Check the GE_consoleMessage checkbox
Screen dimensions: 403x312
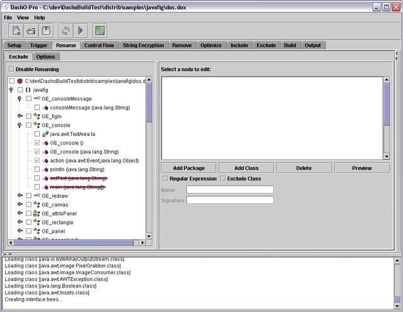click(x=28, y=99)
